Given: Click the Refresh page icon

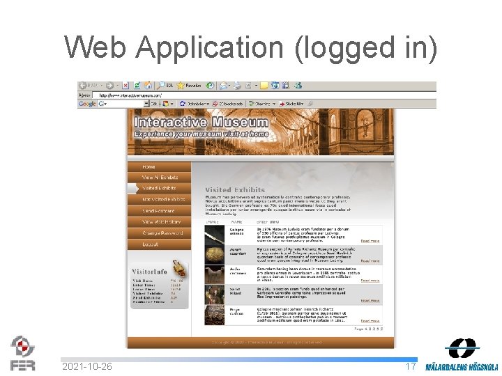Looking at the screenshot, I should pos(137,86).
